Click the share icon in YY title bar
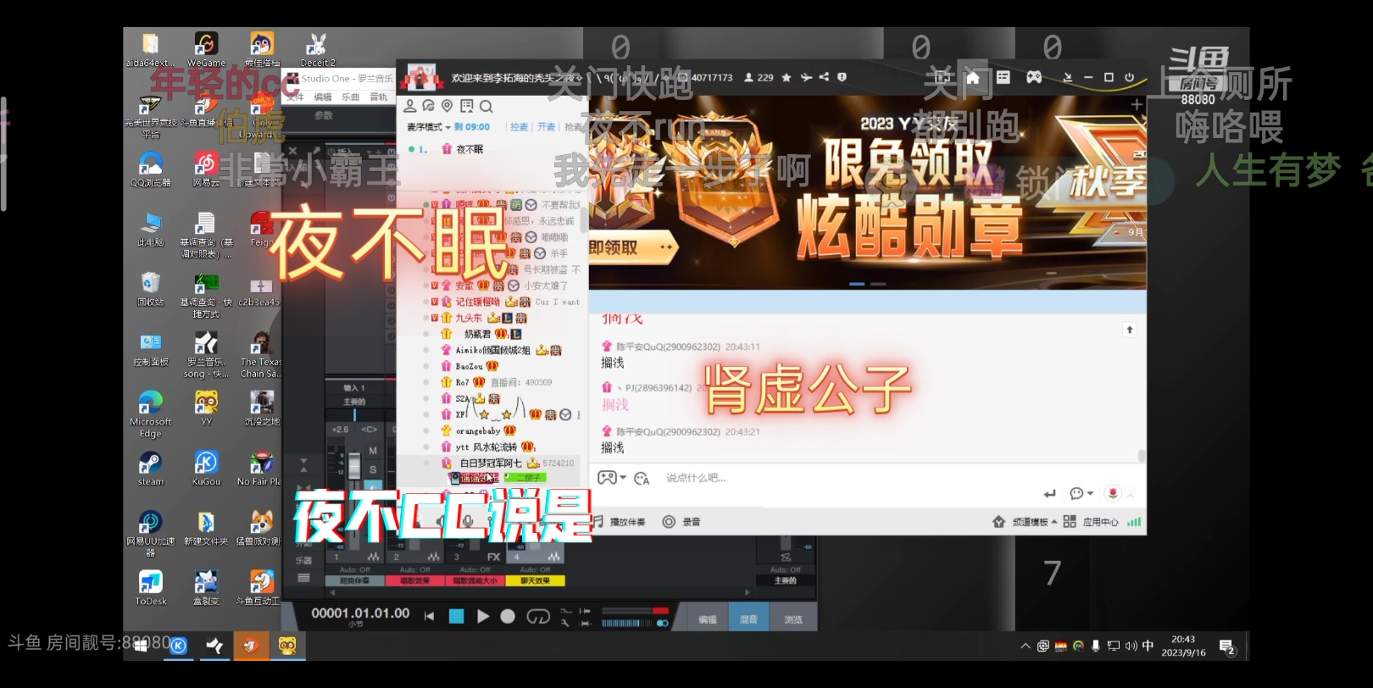The height and width of the screenshot is (688, 1373). (824, 77)
